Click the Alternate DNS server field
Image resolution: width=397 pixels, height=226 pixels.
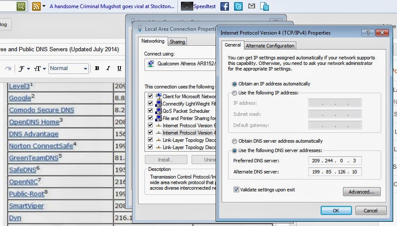pyautogui.click(x=335, y=172)
